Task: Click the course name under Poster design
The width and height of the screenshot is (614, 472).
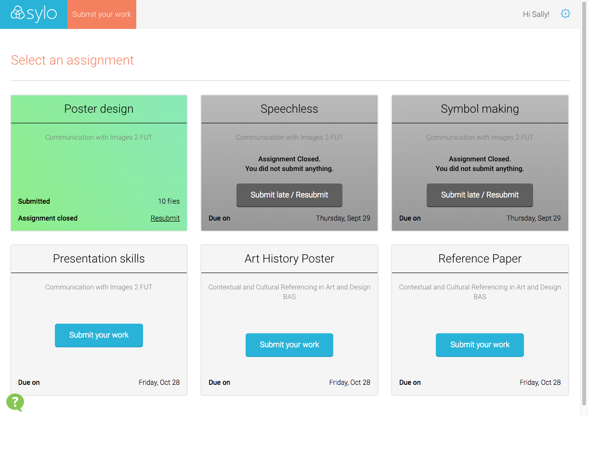Action: point(99,137)
